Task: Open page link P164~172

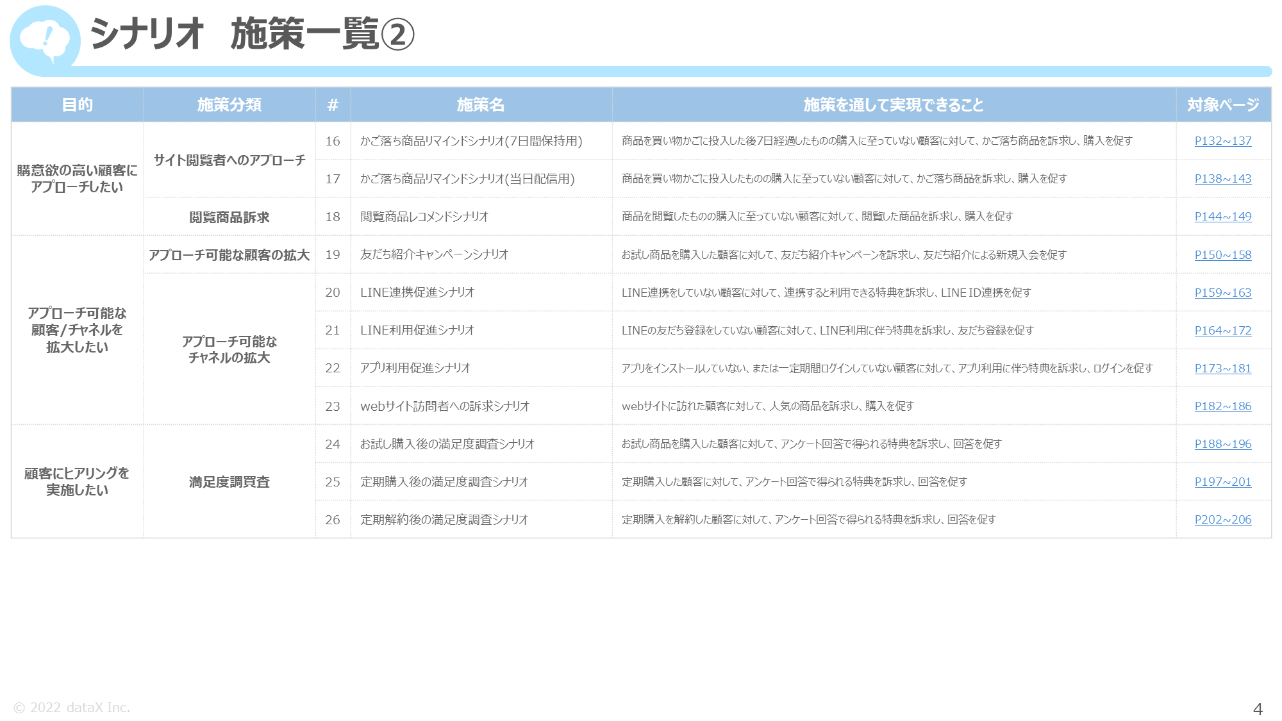Action: pyautogui.click(x=1222, y=331)
